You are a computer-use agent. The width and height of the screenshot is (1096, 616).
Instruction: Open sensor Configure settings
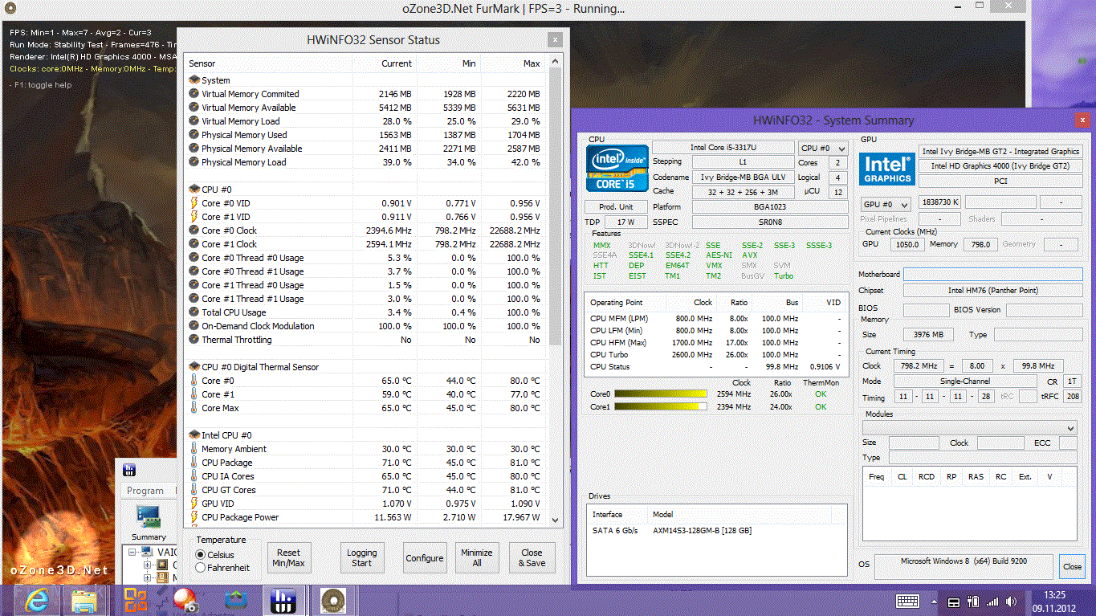(425, 558)
